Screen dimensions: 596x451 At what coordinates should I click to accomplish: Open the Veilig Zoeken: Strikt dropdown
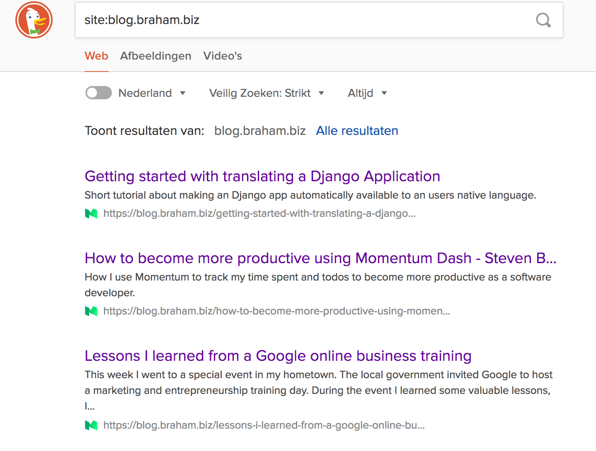(267, 93)
